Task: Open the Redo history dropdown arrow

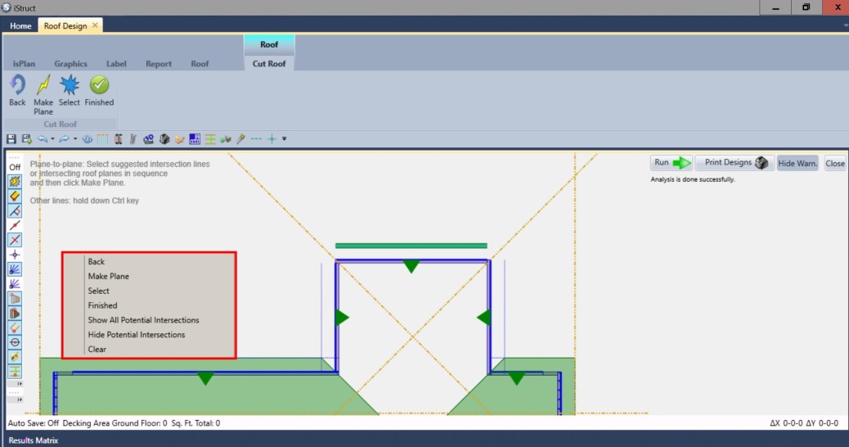Action: pos(75,139)
